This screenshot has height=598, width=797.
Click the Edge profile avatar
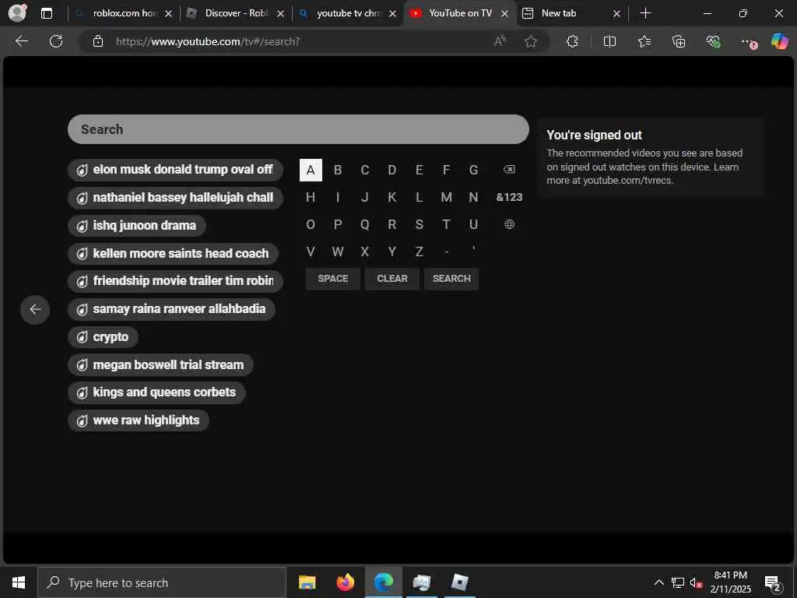[x=18, y=13]
